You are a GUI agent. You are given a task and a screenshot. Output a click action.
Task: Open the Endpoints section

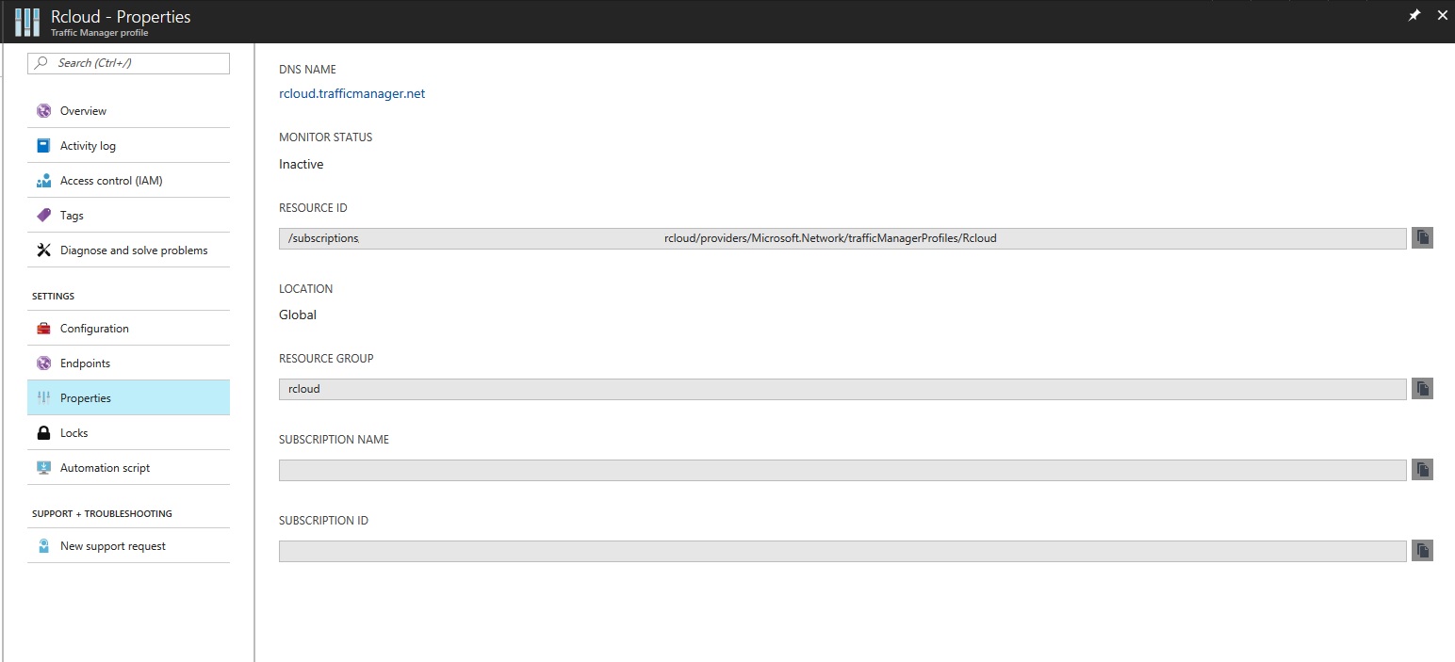[85, 363]
